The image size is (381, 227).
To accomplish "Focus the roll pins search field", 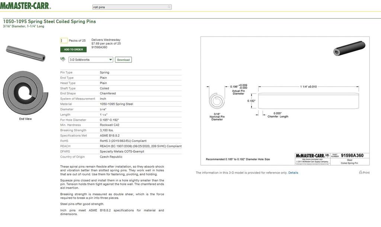I will point(132,7).
